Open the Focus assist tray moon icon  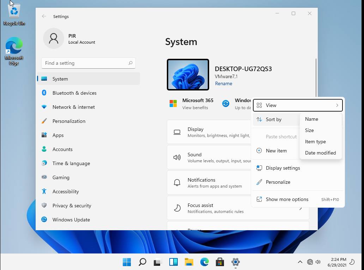[x=352, y=262]
